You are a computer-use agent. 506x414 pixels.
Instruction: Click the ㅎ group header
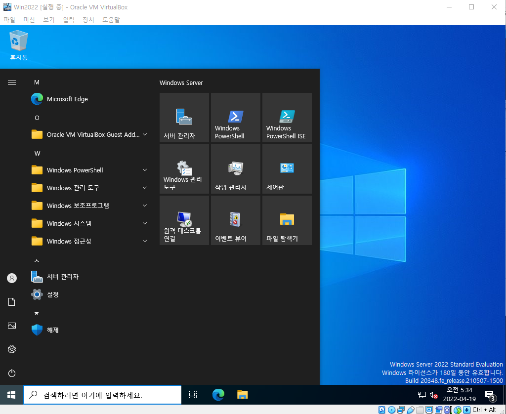click(37, 313)
